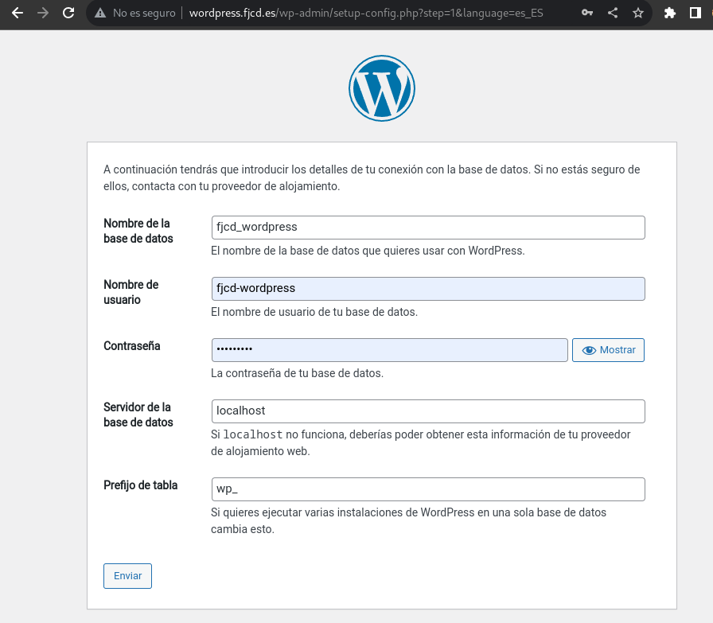This screenshot has width=713, height=623.
Task: Focus the Contraseña password field
Action: [x=389, y=350]
